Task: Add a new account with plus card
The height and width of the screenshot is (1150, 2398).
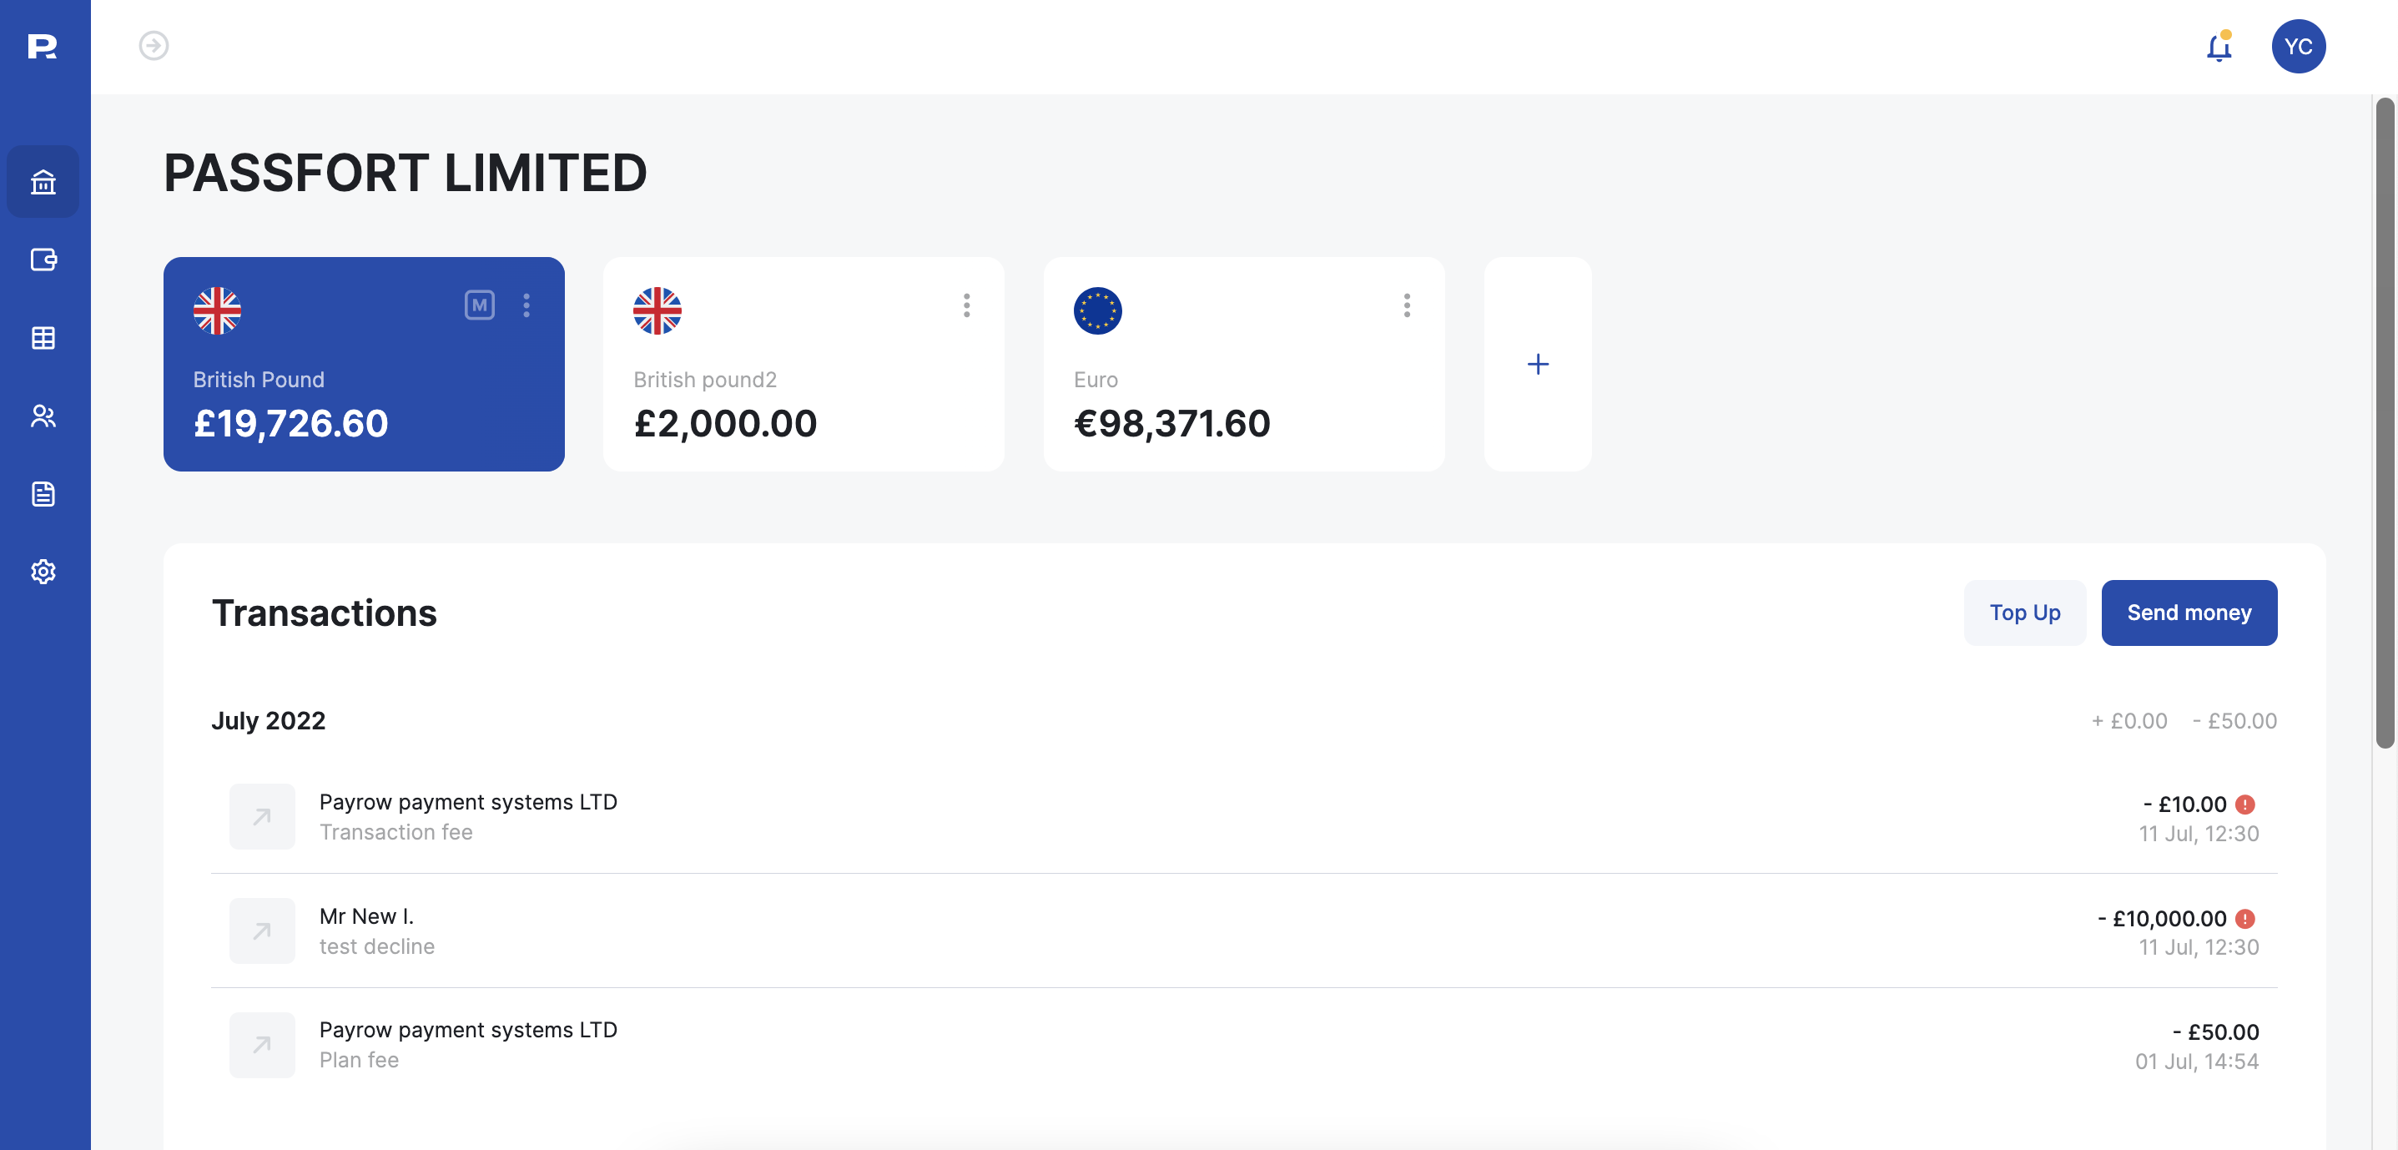Action: [1538, 364]
